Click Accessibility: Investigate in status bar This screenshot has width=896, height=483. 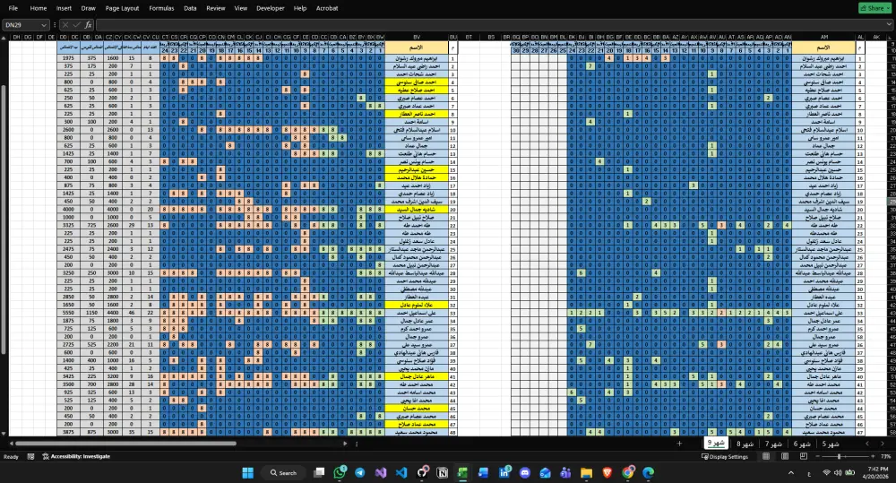pyautogui.click(x=76, y=456)
